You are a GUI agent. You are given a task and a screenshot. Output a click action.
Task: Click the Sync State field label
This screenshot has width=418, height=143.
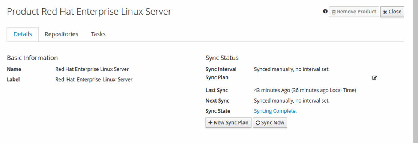point(218,111)
